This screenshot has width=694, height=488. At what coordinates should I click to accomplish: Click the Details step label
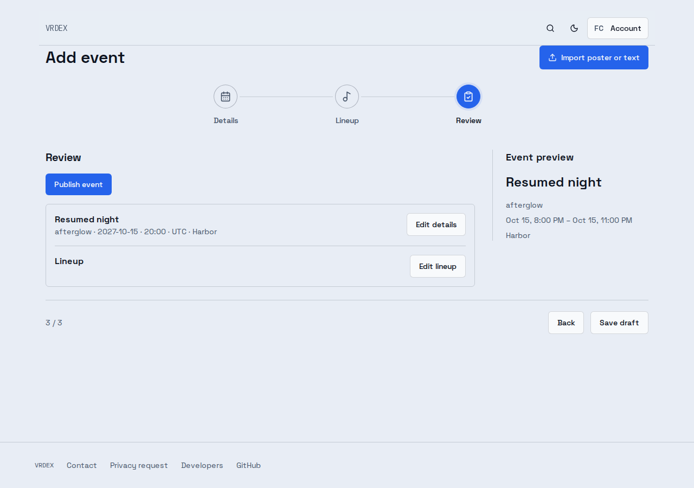pyautogui.click(x=226, y=120)
